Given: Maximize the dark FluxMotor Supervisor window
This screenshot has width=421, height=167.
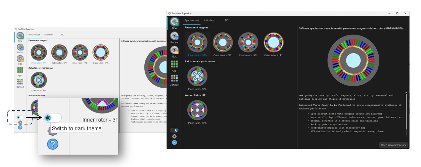Looking at the screenshot, I should point(397,13).
